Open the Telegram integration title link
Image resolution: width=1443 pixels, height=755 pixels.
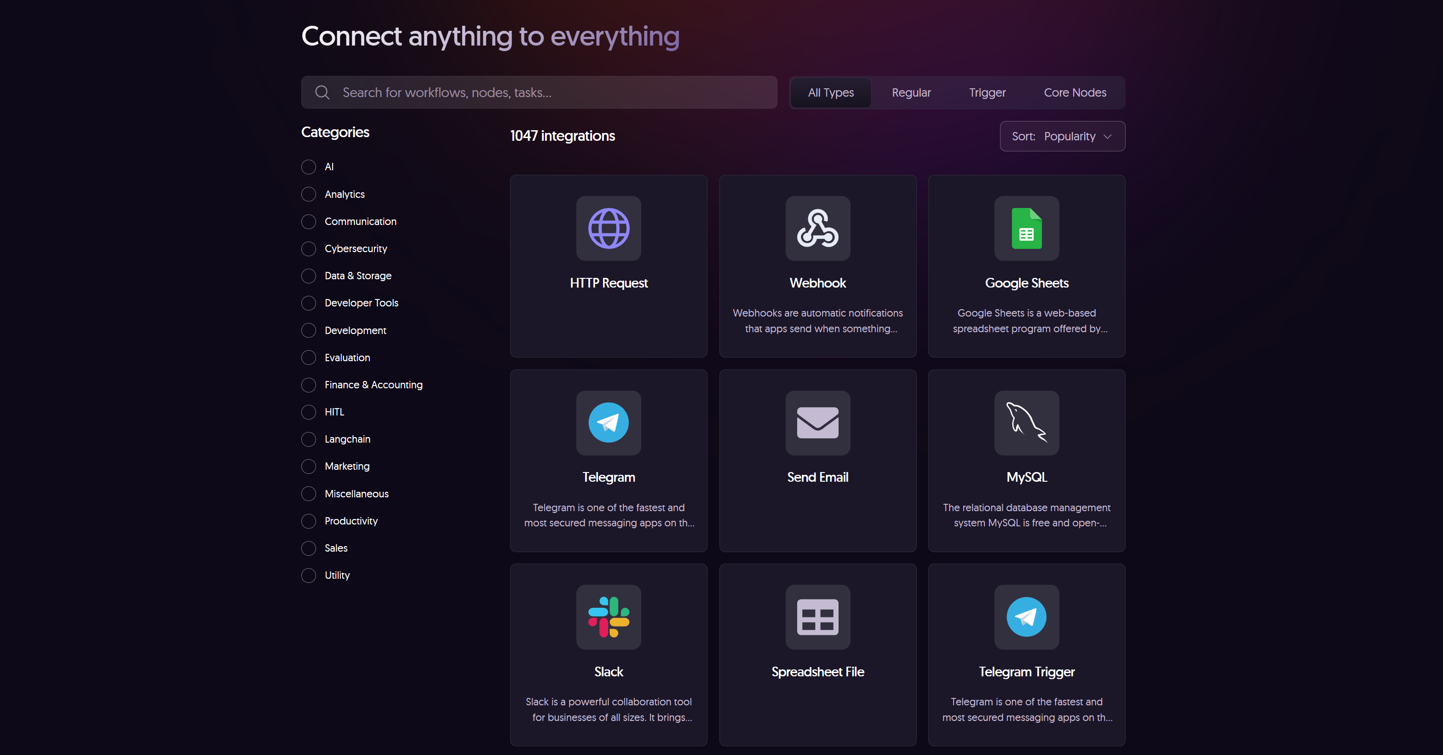point(609,477)
